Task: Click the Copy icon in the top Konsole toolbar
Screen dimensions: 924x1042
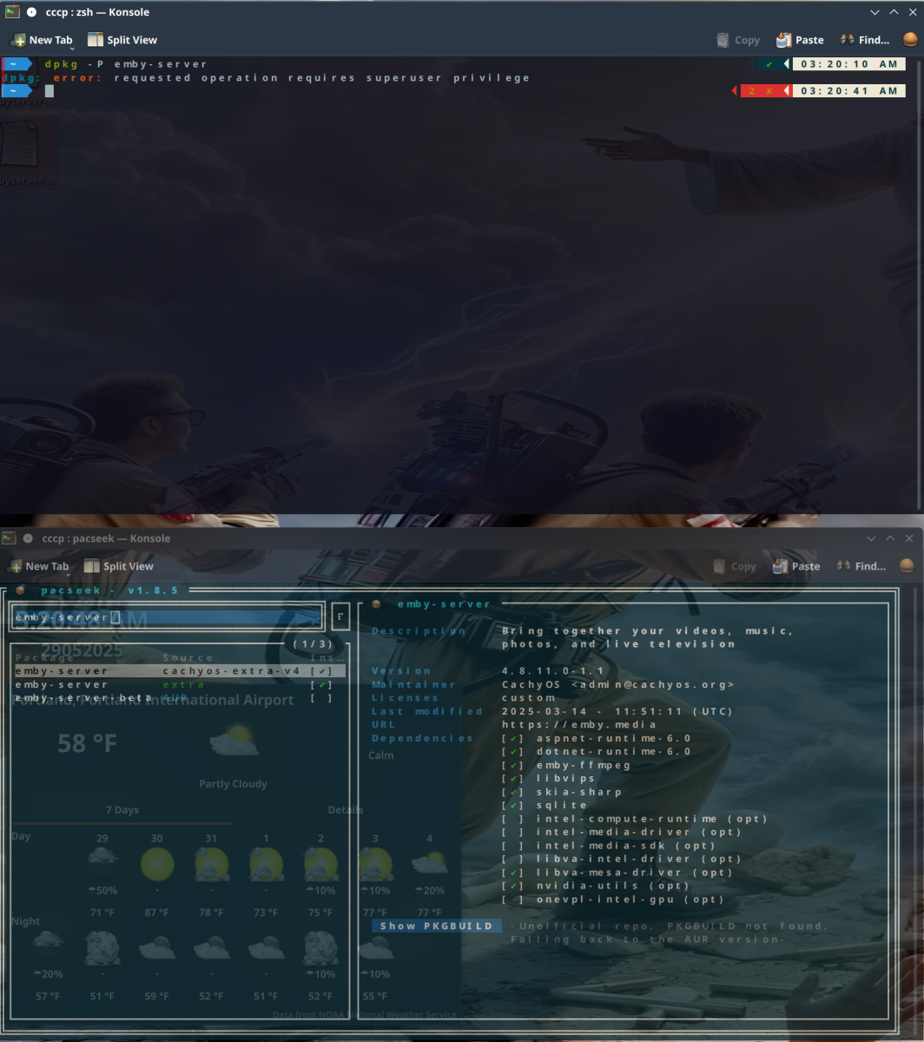Action: click(x=723, y=39)
